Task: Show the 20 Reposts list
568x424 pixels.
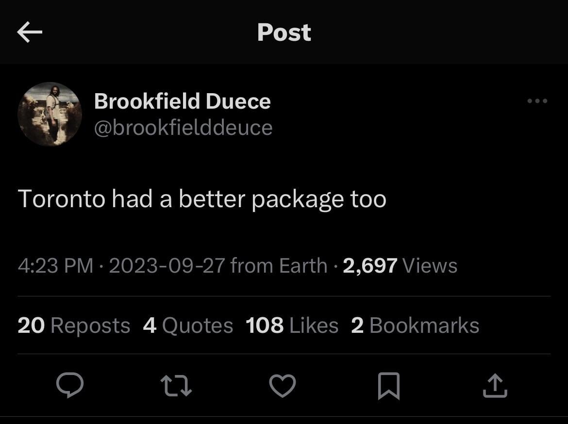Action: (74, 326)
